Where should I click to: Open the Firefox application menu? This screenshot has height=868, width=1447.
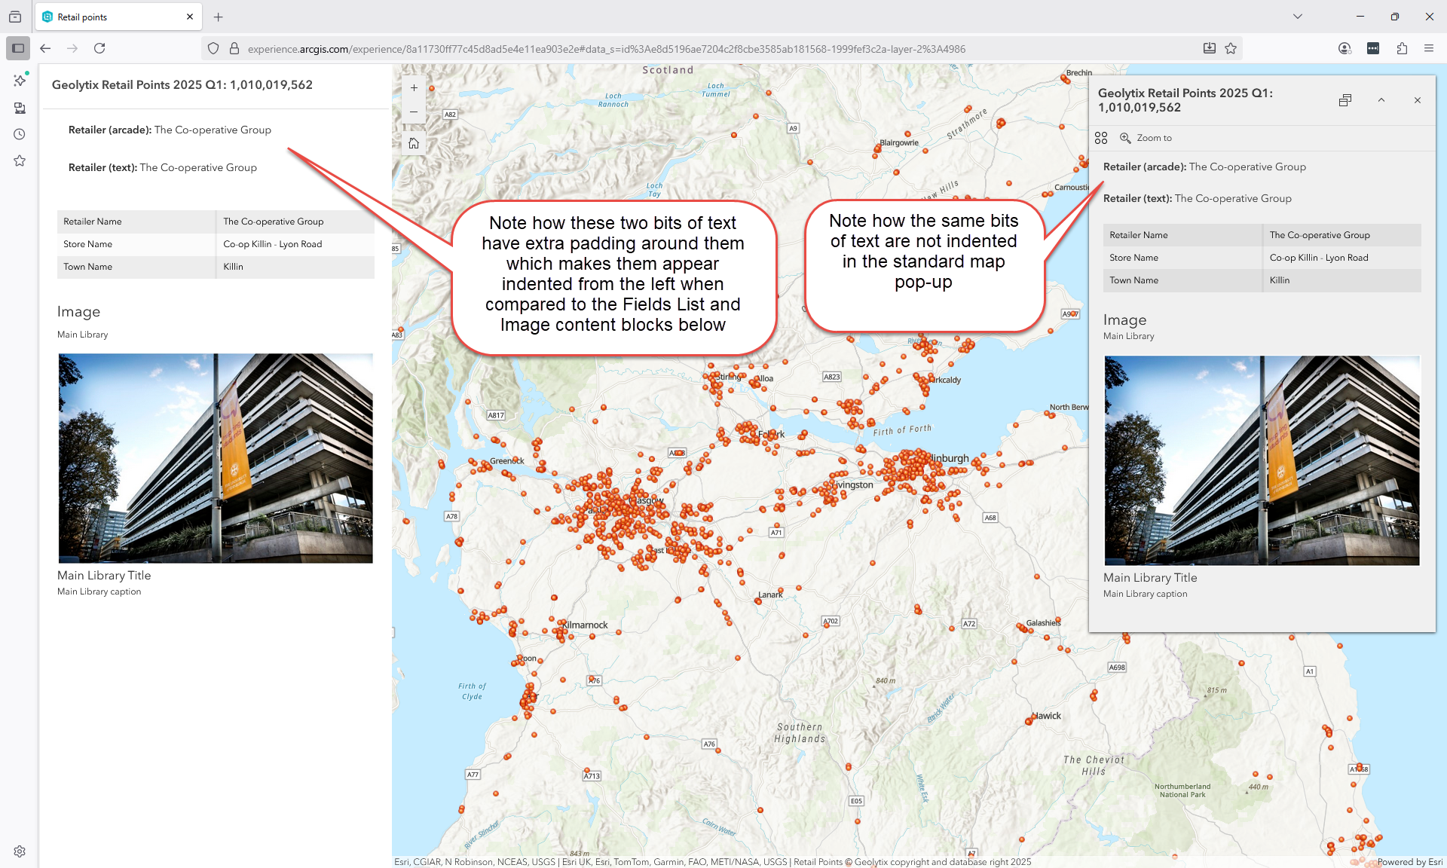[x=1429, y=48]
